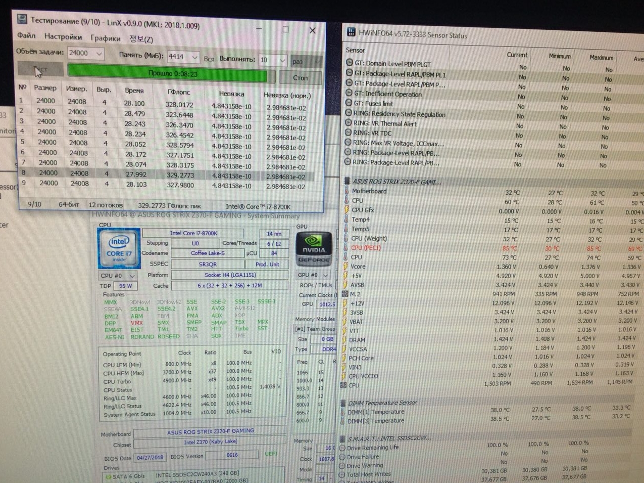Click the BIOS Date 04/27/2018 field
This screenshot has width=644, height=483.
tap(150, 457)
